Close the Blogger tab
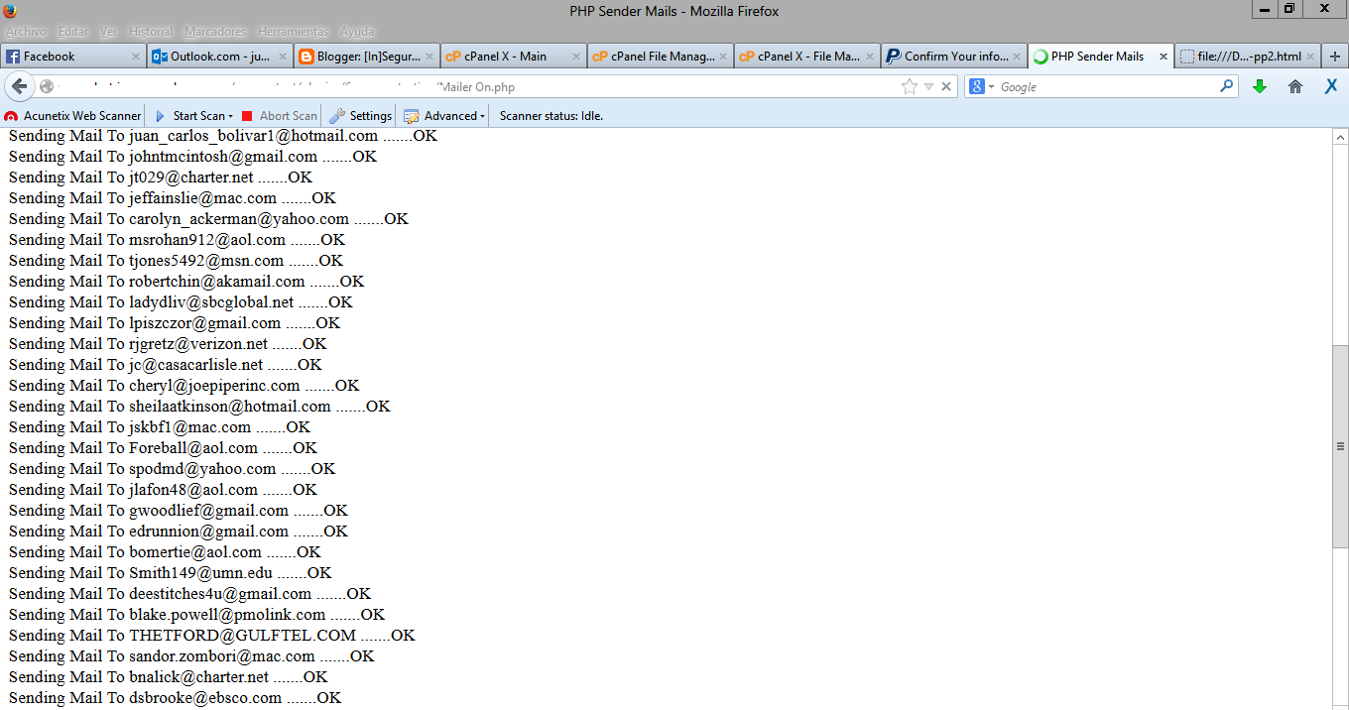The height and width of the screenshot is (710, 1349). (x=429, y=57)
